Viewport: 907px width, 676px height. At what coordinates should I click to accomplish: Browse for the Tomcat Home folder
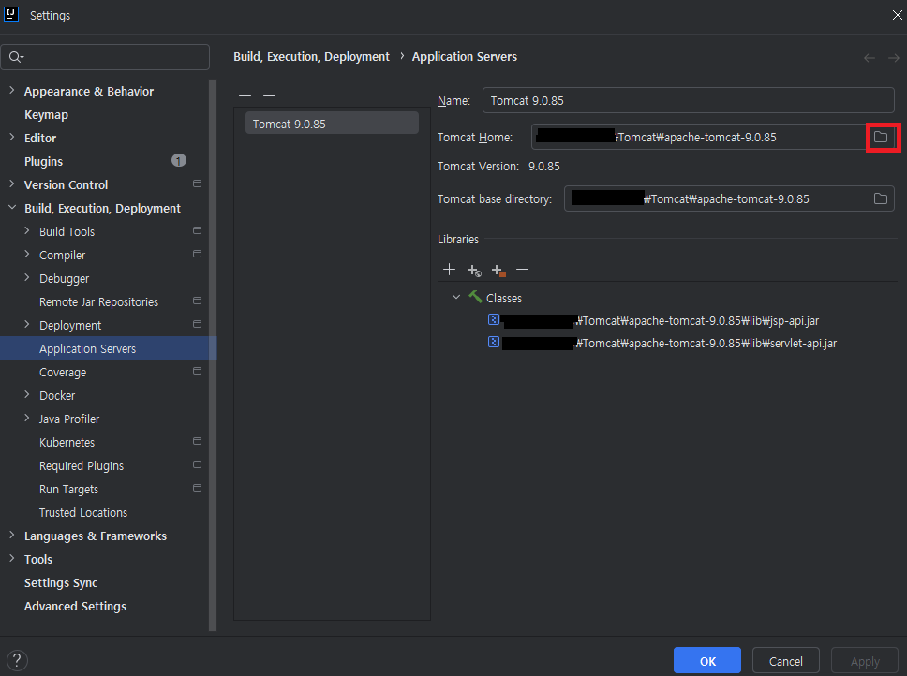click(881, 137)
